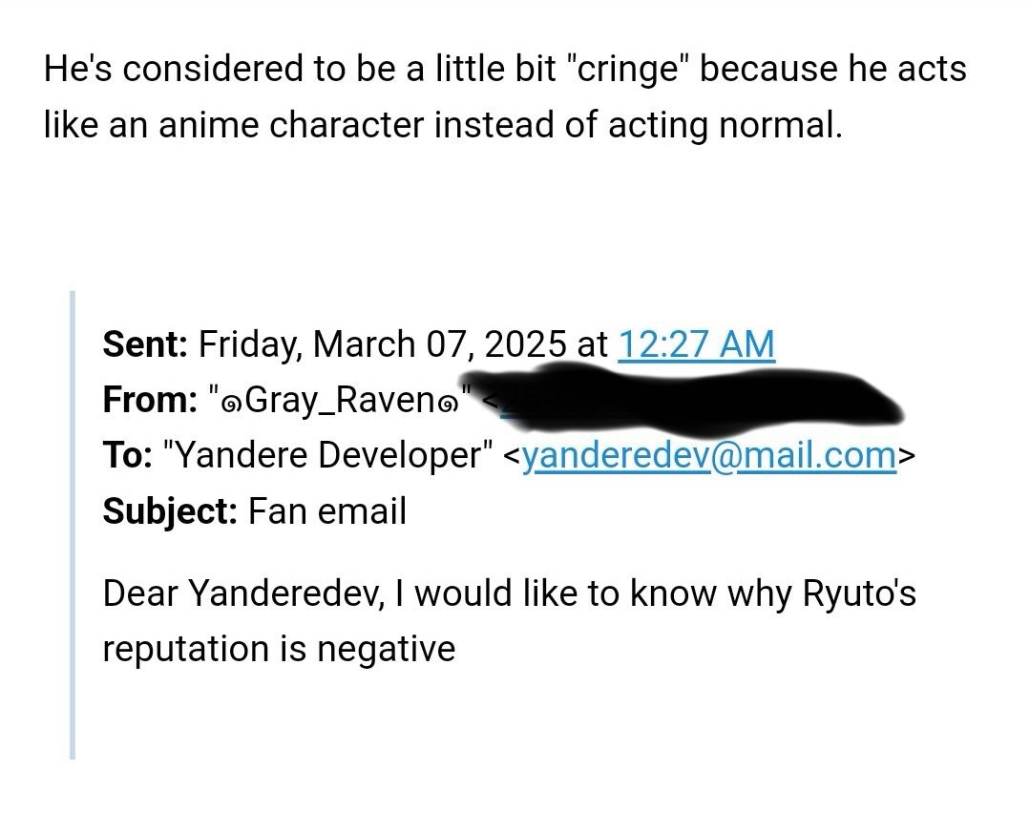Open the yanderedev@mail.com email link
The height and width of the screenshot is (832, 1030).
tap(709, 454)
